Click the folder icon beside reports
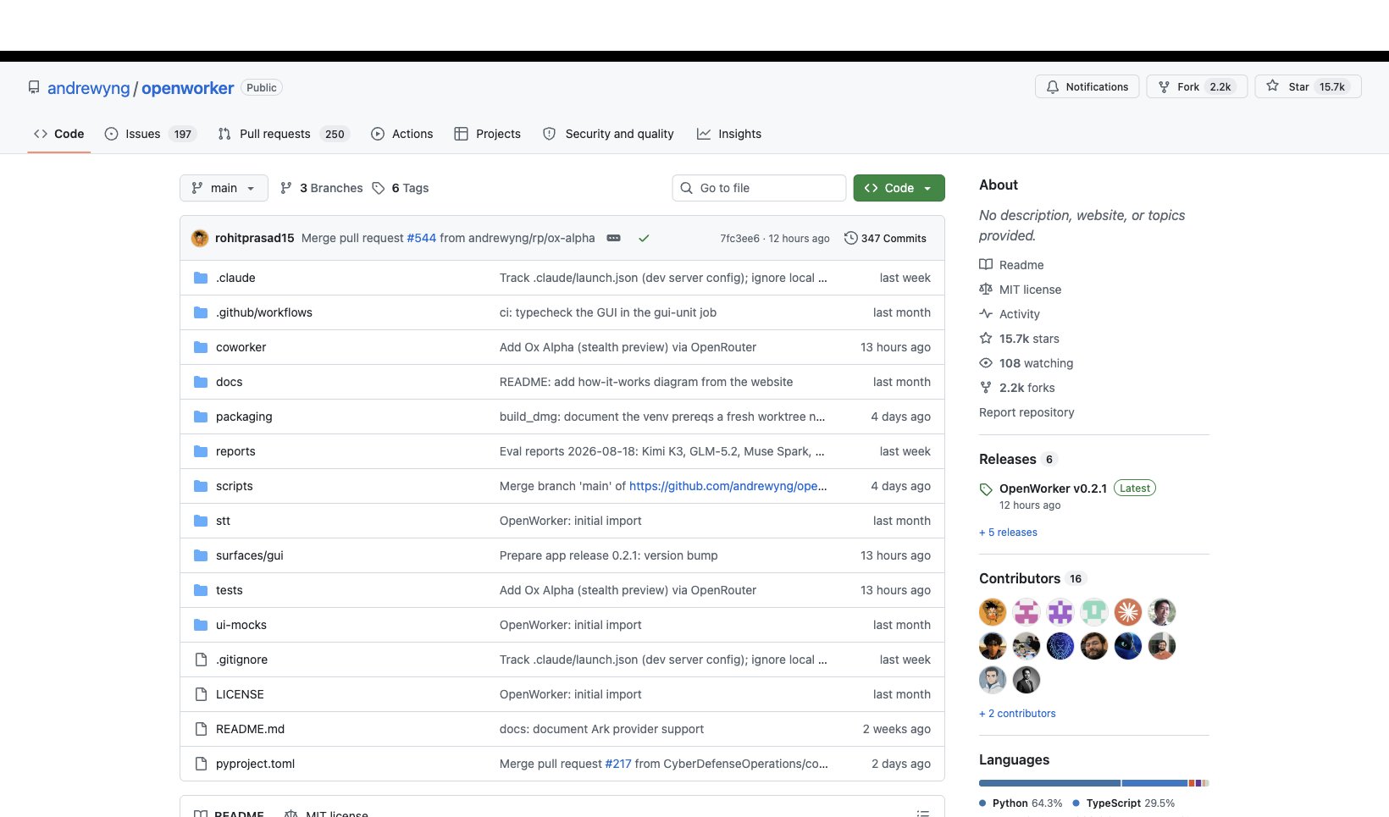Screen dimensions: 1389x817 coord(201,451)
